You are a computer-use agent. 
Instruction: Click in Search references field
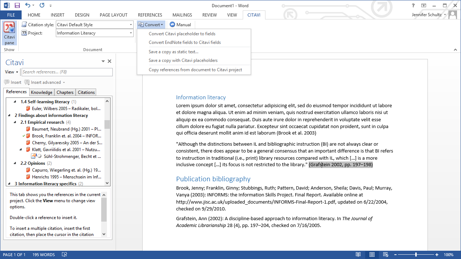(67, 72)
